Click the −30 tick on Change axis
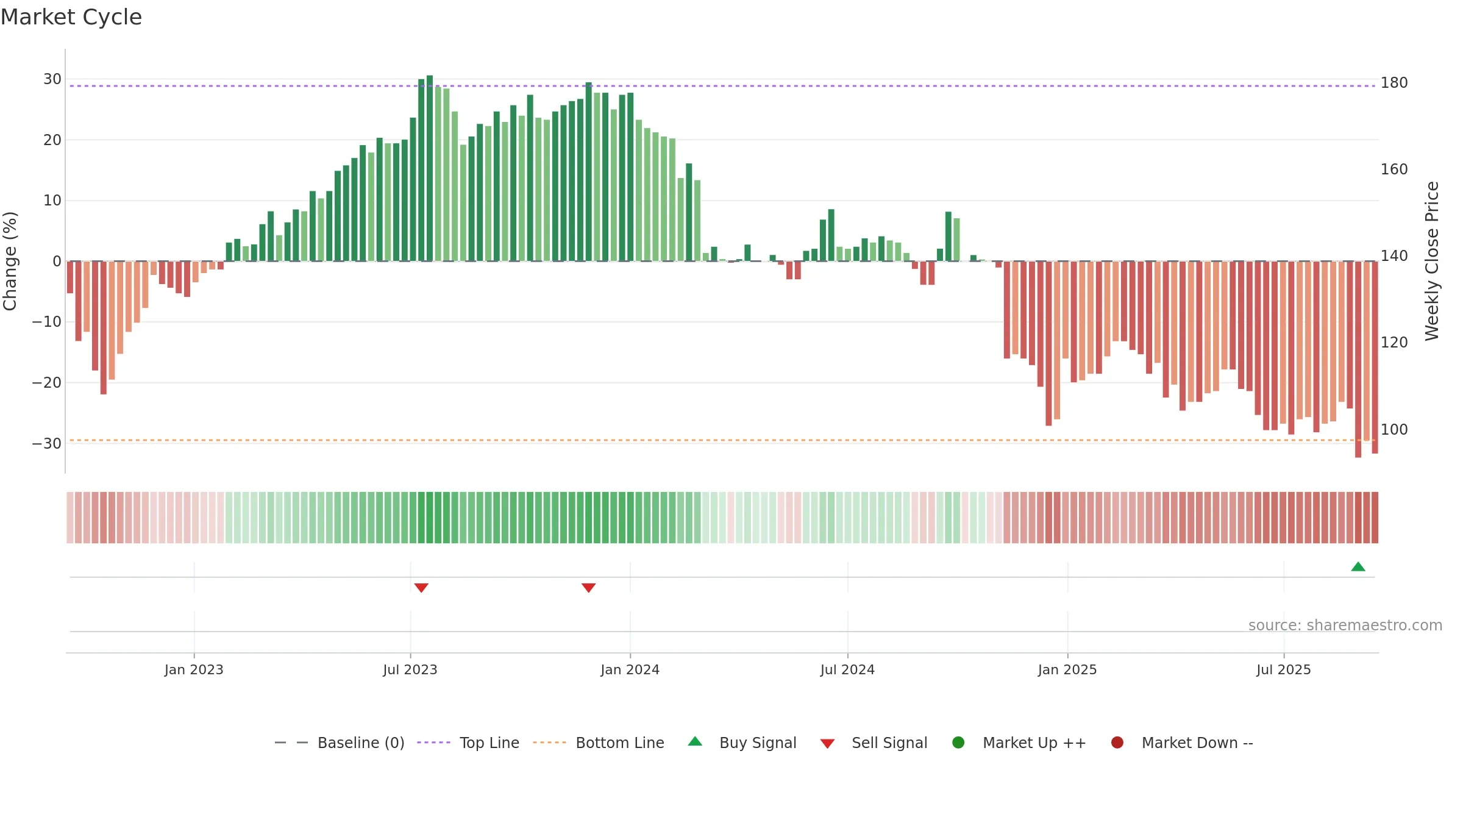 click(47, 444)
